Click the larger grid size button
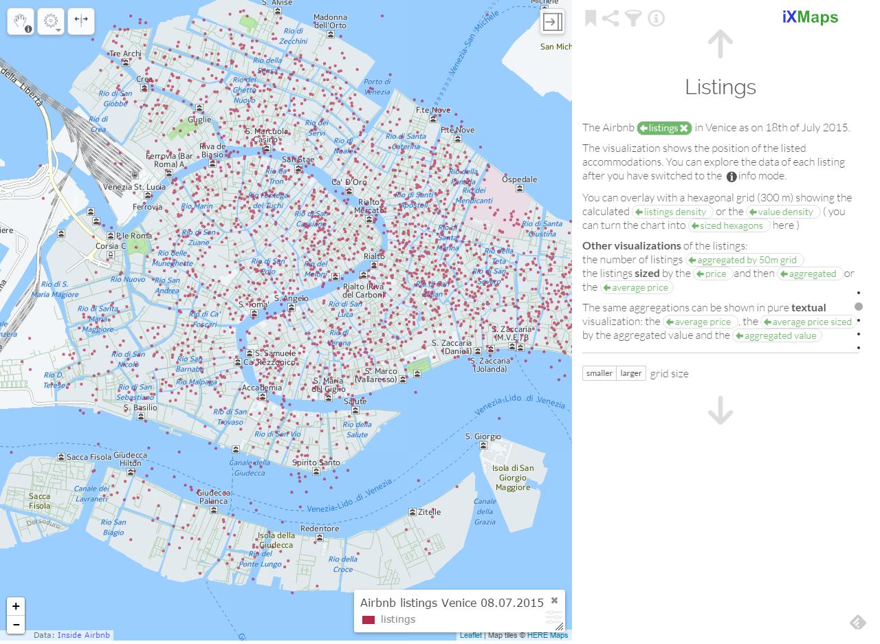 pos(630,373)
